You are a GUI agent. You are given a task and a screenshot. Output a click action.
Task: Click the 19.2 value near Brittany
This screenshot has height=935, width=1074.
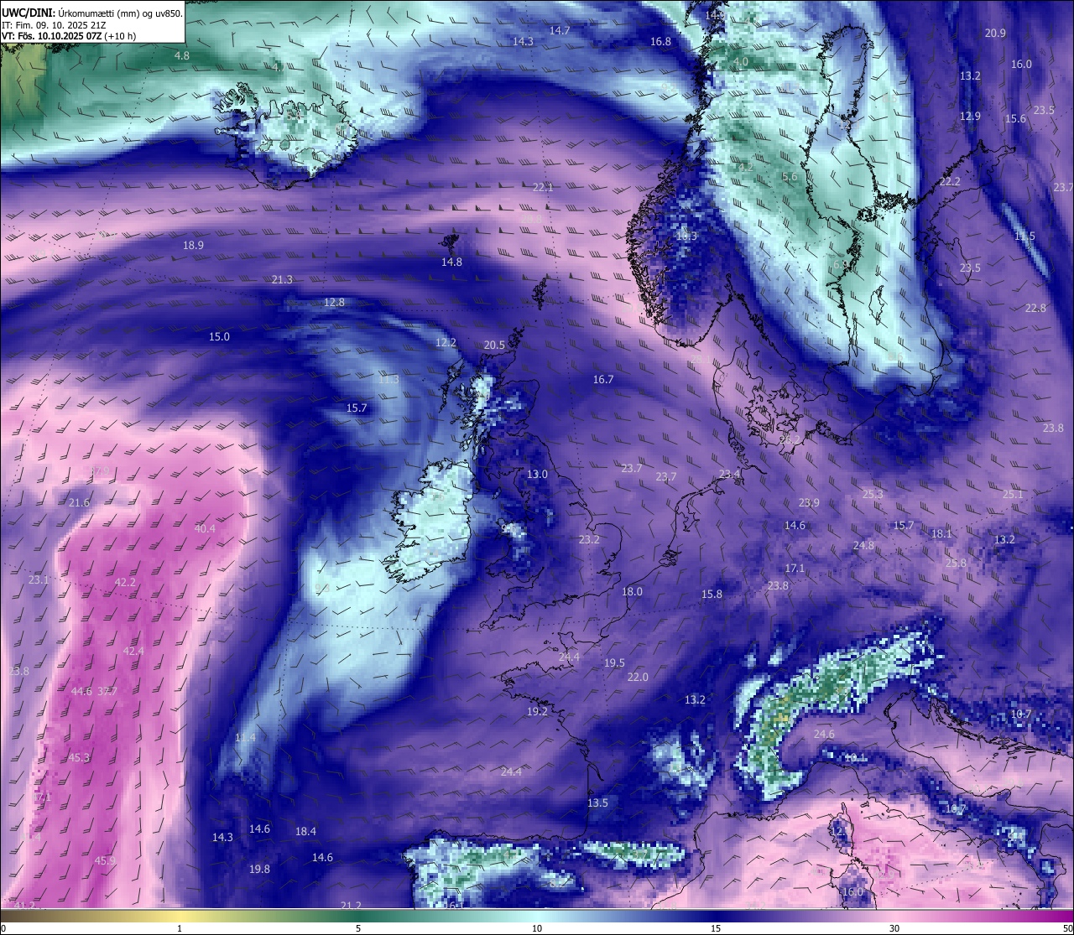pyautogui.click(x=537, y=711)
